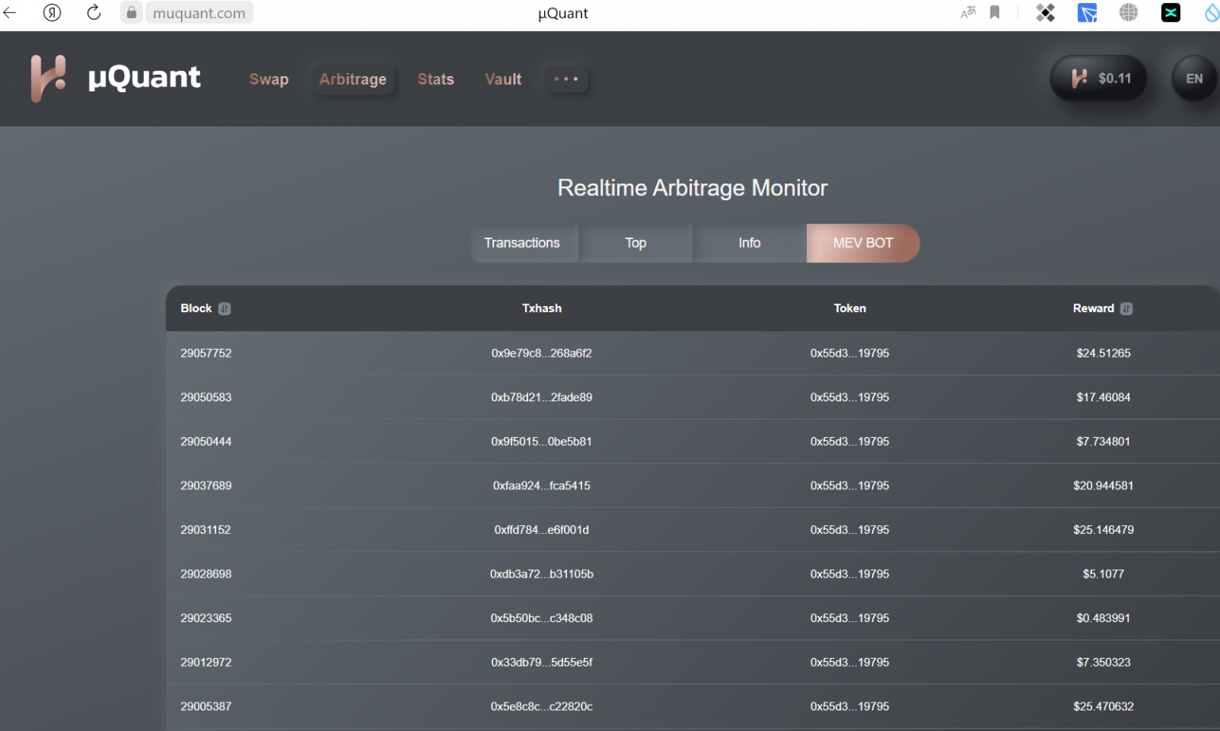Open the blue square extension icon
The width and height of the screenshot is (1220, 731).
[1087, 13]
